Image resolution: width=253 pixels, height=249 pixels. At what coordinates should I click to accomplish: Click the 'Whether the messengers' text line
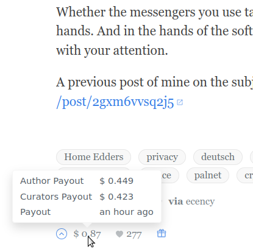pyautogui.click(x=154, y=12)
